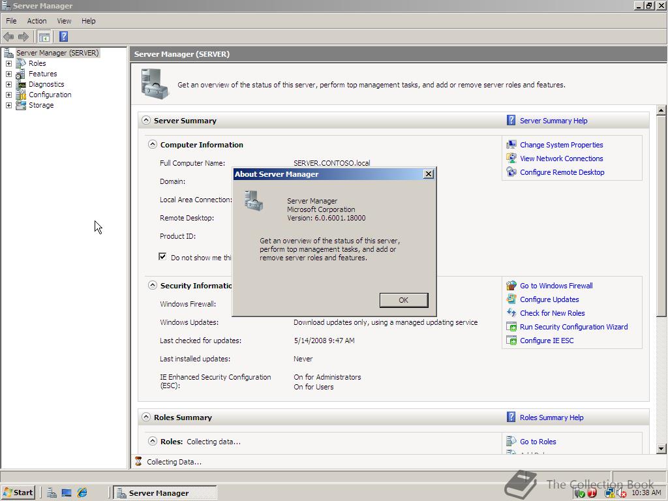
Task: Open the Check for New Roles link
Action: [552, 313]
